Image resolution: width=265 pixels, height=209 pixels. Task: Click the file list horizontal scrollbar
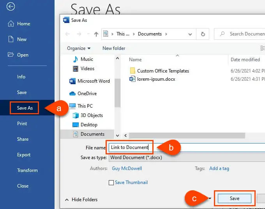coord(187,135)
